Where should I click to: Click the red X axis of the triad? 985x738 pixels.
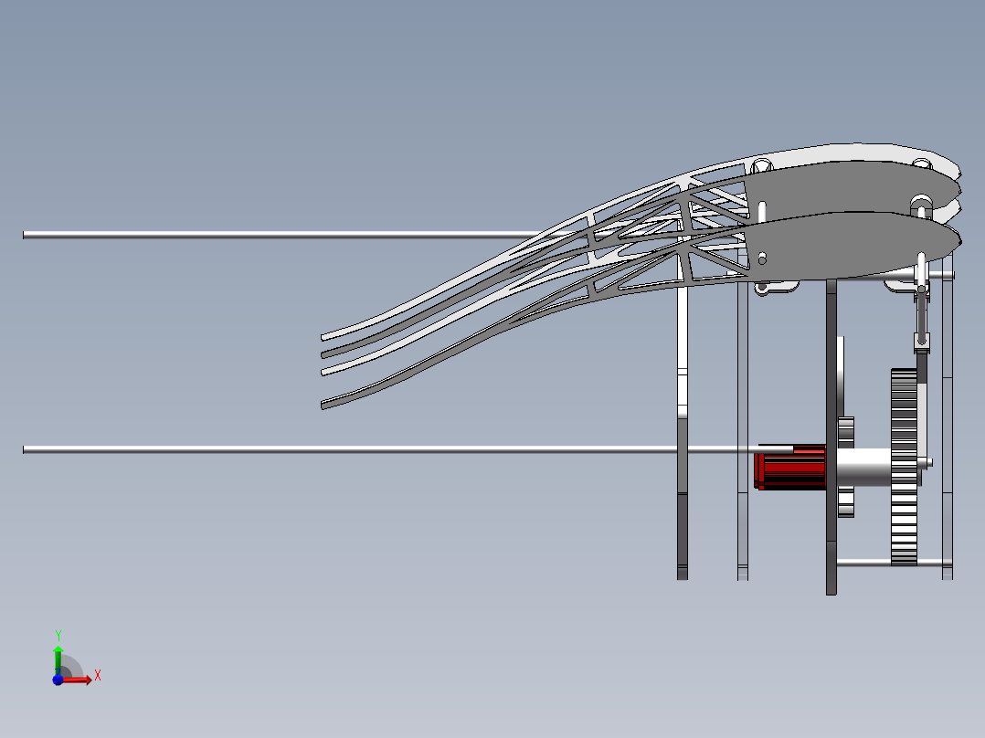tap(79, 680)
